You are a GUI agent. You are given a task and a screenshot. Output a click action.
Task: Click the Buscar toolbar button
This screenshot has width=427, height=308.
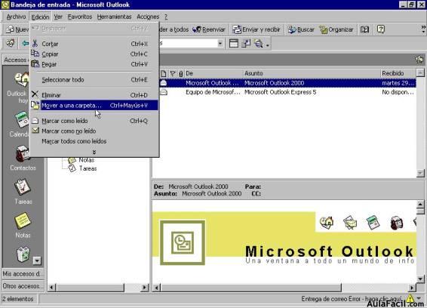[x=301, y=29]
